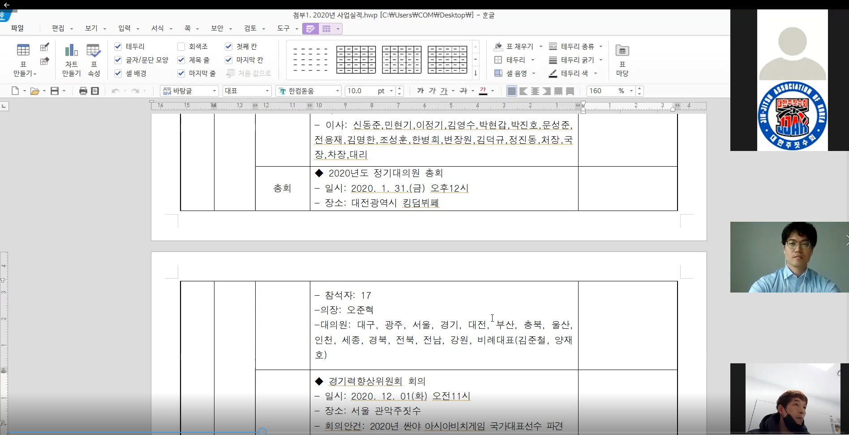The image size is (849, 435).
Task: Open the 서식 menu
Action: click(158, 28)
